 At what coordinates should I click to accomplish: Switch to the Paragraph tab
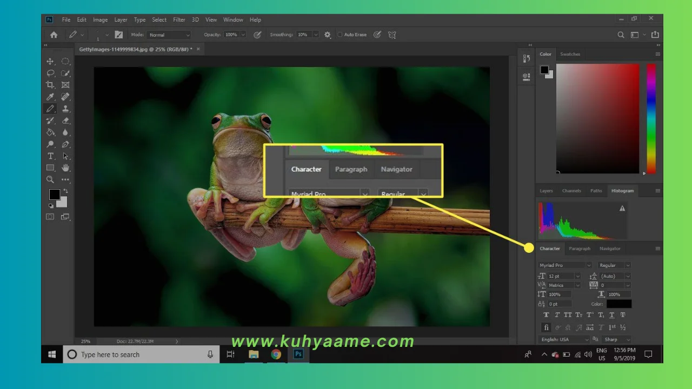tap(580, 249)
